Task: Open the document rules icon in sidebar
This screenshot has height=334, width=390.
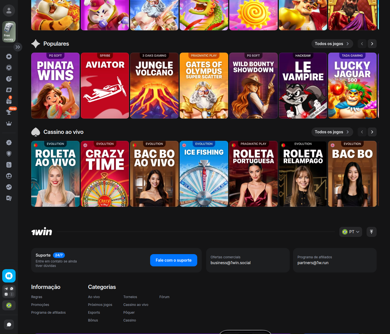Action: click(9, 165)
